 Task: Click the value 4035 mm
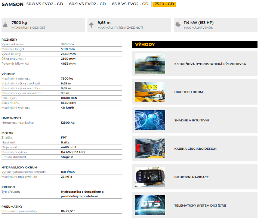(68, 64)
